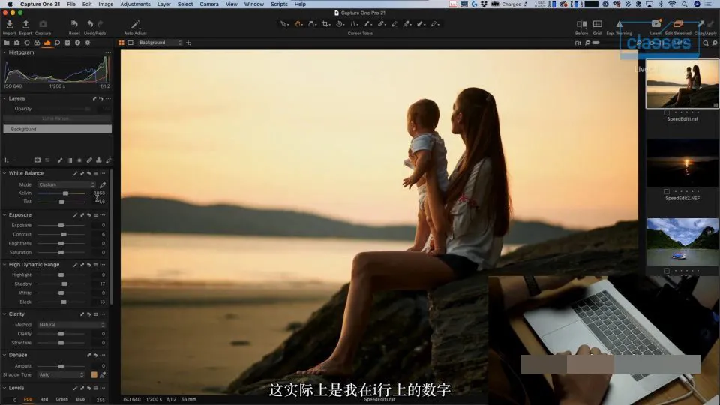720x405 pixels.
Task: Click the Luma Range button
Action: pos(58,118)
